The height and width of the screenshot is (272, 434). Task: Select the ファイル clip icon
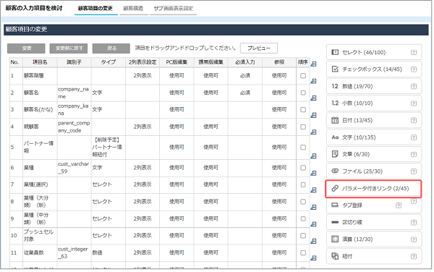pyautogui.click(x=335, y=171)
